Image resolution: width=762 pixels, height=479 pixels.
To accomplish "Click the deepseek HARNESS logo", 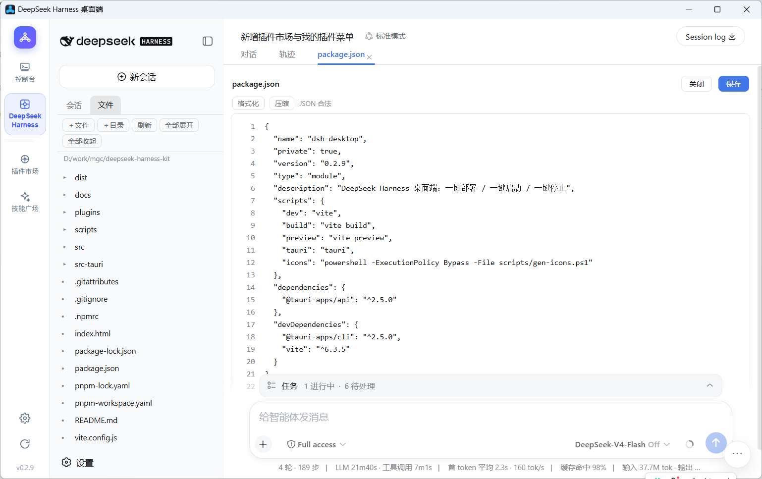I will (x=116, y=41).
